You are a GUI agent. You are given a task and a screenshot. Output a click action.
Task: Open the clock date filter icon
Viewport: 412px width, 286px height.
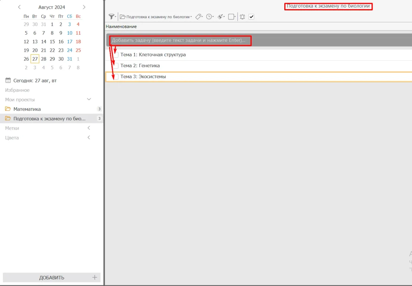(x=209, y=16)
